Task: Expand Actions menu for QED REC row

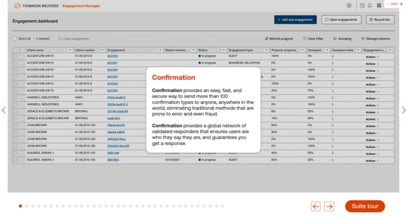Action: coord(373,161)
